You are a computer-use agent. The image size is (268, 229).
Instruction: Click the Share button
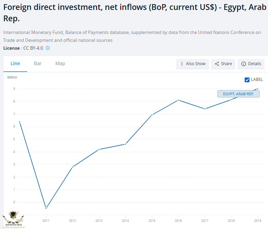[x=223, y=64]
